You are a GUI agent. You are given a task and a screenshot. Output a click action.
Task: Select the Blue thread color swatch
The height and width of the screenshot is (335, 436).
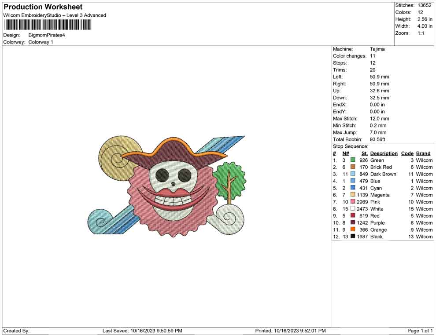point(353,181)
